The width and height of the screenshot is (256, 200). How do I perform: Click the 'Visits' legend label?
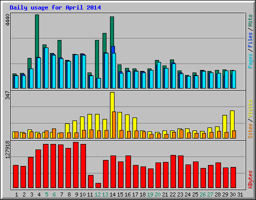250,109
